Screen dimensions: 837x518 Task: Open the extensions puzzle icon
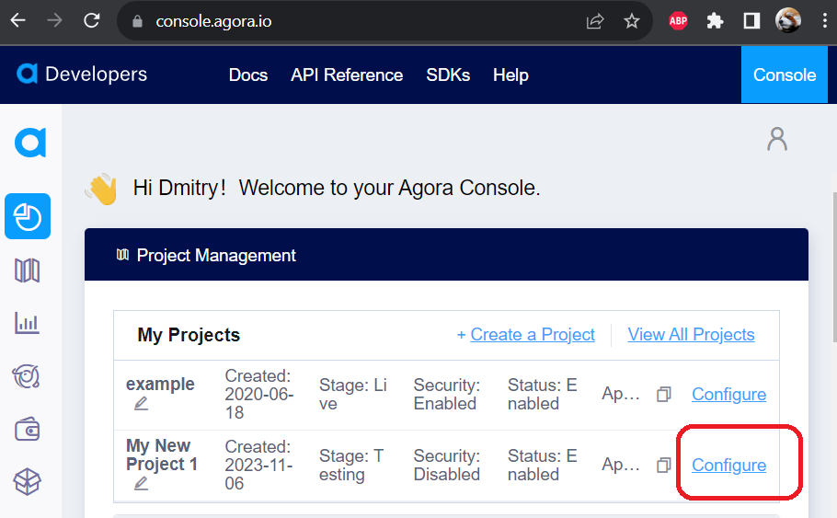(715, 21)
